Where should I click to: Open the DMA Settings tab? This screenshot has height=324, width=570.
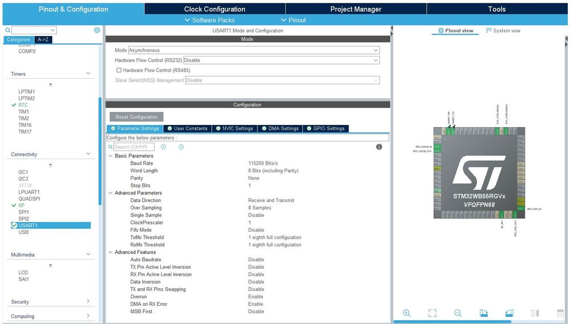[x=280, y=128]
